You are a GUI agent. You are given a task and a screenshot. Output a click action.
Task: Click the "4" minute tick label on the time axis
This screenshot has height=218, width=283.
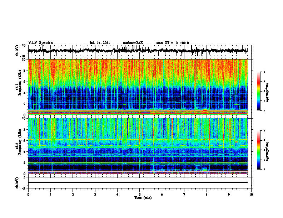[118, 194]
